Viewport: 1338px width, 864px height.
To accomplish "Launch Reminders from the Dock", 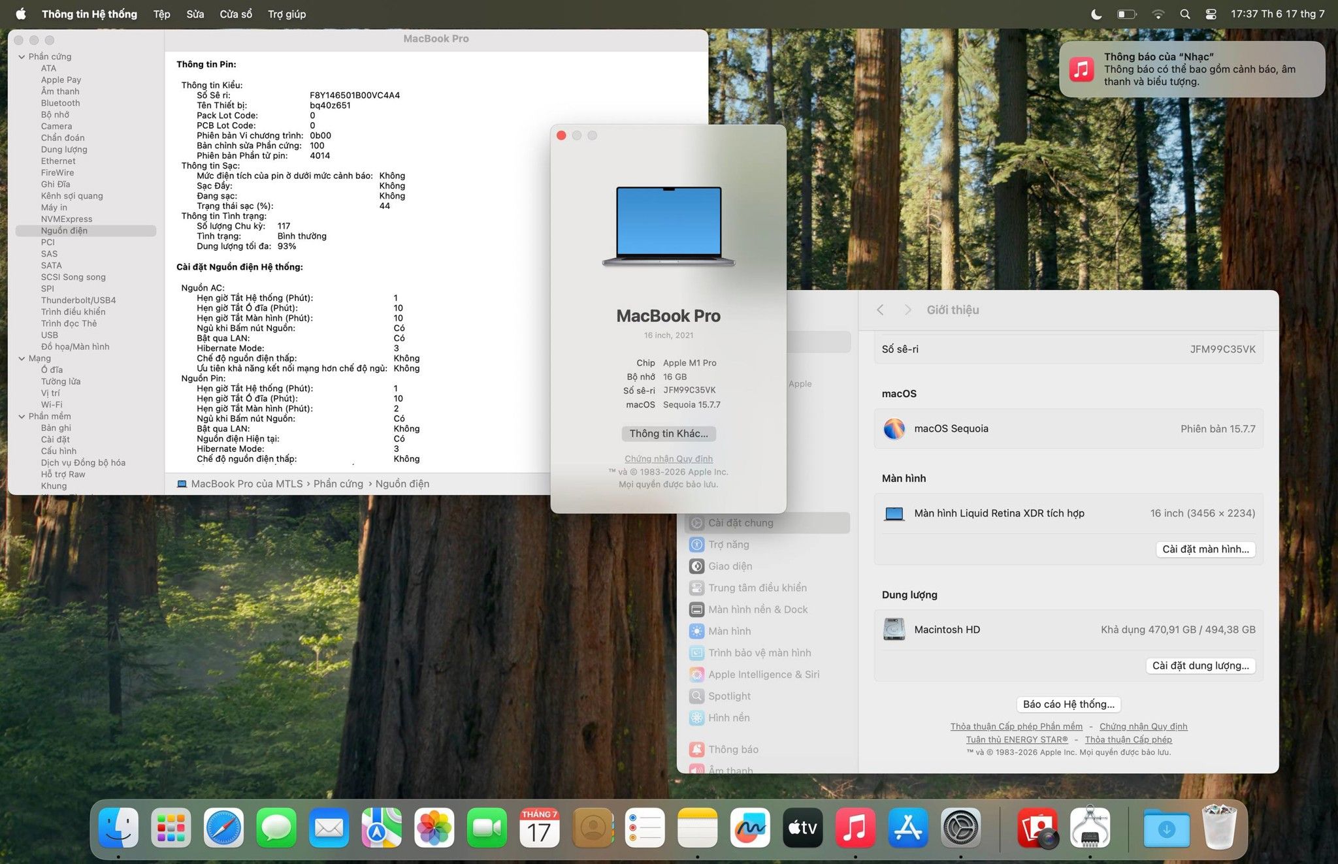I will [645, 827].
